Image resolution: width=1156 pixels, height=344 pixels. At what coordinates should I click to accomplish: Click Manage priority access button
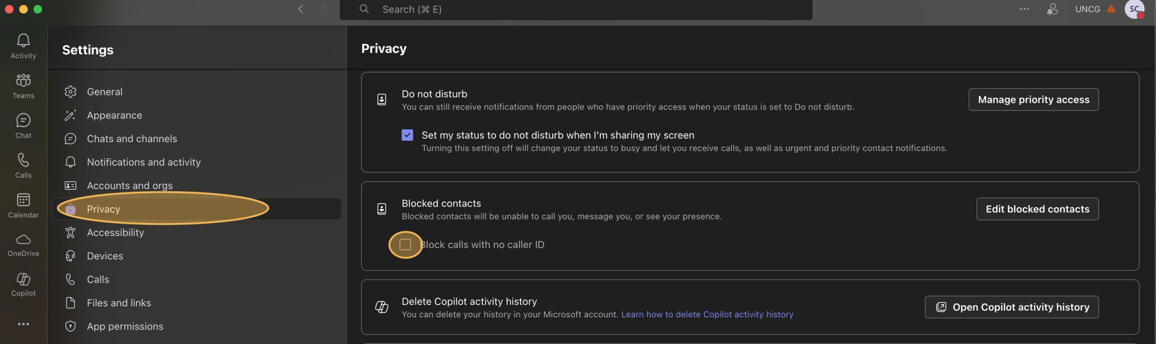pyautogui.click(x=1033, y=99)
